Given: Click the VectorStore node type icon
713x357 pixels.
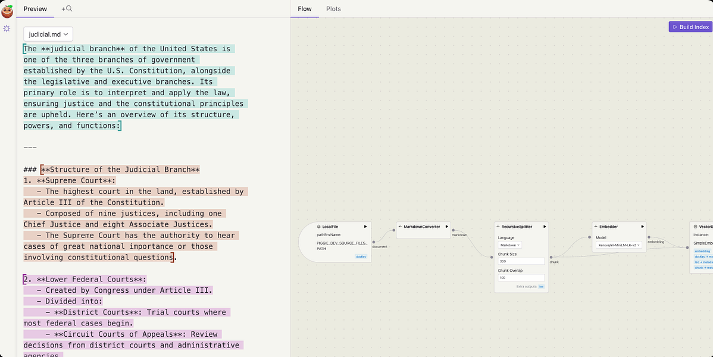Looking at the screenshot, I should [695, 226].
